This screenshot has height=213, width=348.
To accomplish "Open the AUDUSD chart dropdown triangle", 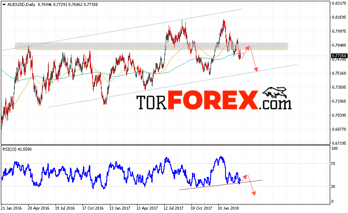I will (x=4, y=5).
